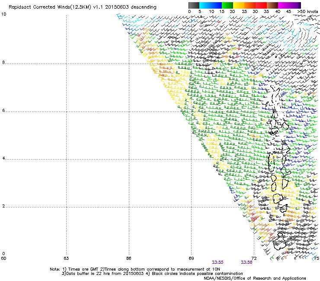This screenshot has width=320, height=281.
Task: Click the yellow 20-25 knots legend swatch
Action: (239, 5)
